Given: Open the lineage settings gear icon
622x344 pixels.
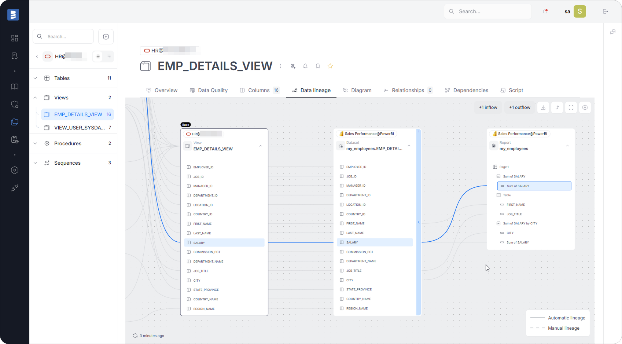Looking at the screenshot, I should click(585, 107).
